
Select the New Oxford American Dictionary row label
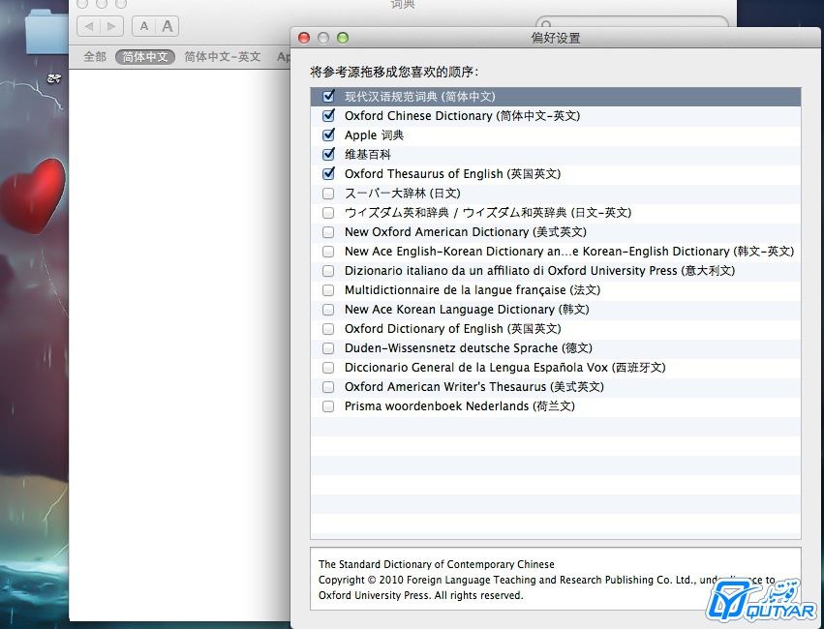pos(466,232)
